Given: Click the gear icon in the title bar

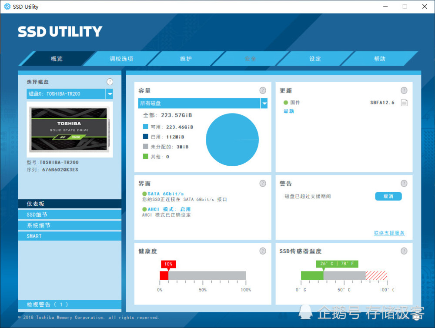Looking at the screenshot, I should pyautogui.click(x=6, y=7).
